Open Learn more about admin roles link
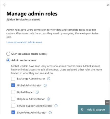Image resolution: width=110 pixels, height=119 pixels. 24,42
